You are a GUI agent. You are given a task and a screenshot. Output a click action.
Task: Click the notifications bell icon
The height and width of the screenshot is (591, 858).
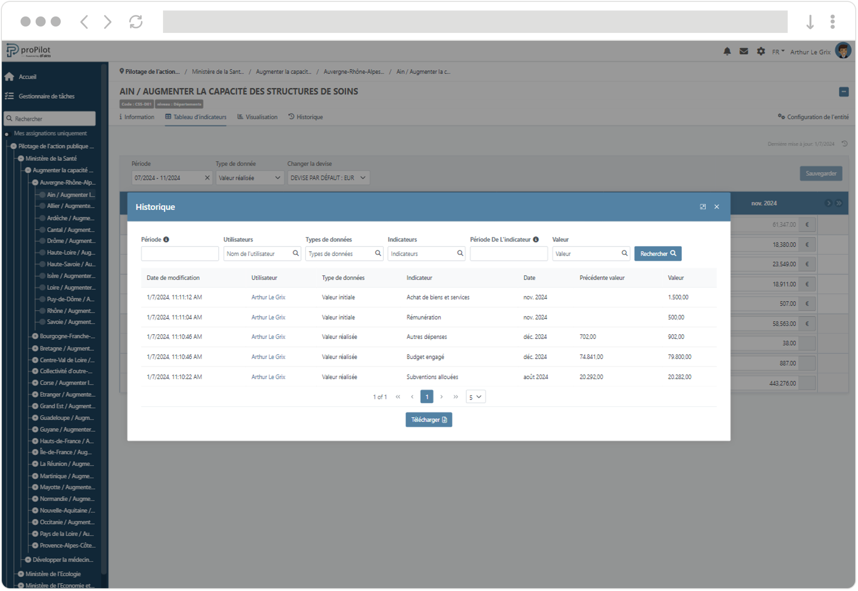727,52
